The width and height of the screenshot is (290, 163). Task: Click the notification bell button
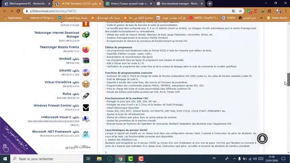(262, 139)
